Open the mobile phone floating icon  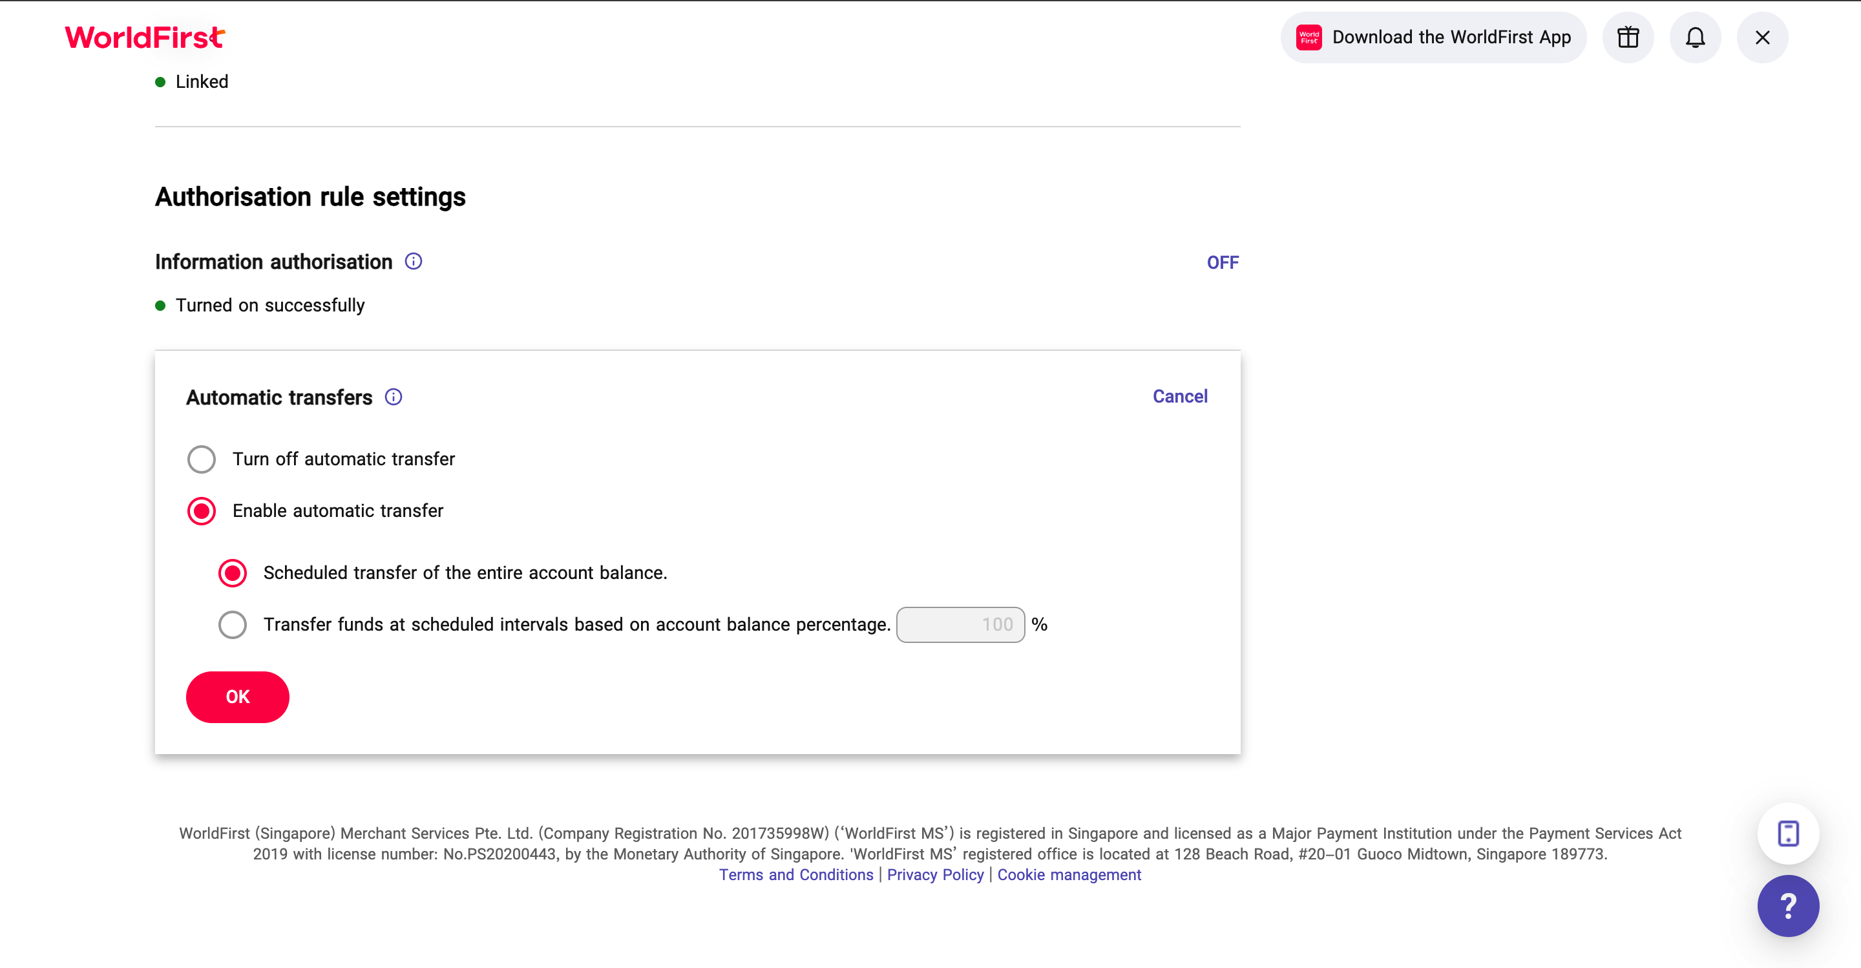point(1787,833)
